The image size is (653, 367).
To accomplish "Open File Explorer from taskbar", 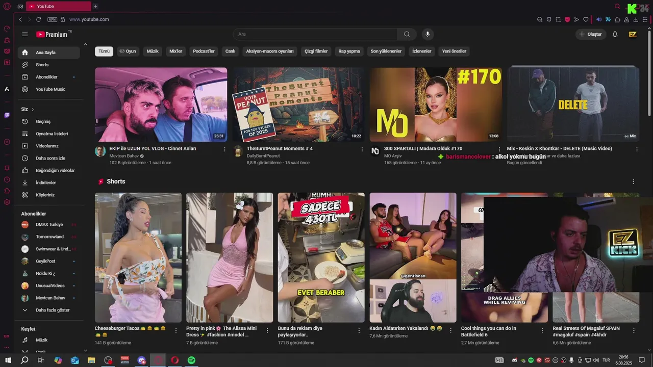I will point(91,360).
